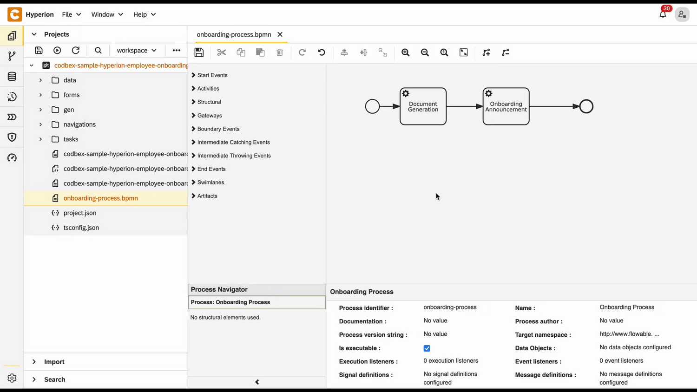
Task: Expand the Search panel
Action: (34, 379)
